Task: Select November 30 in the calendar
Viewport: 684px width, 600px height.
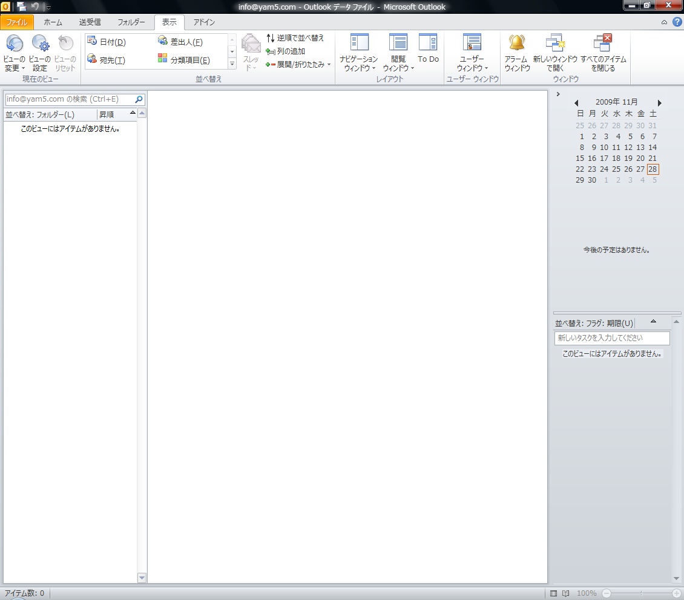Action: coord(591,180)
